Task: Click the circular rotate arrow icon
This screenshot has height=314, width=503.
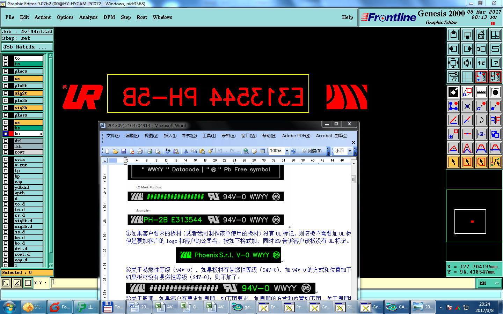Action: coord(481,120)
